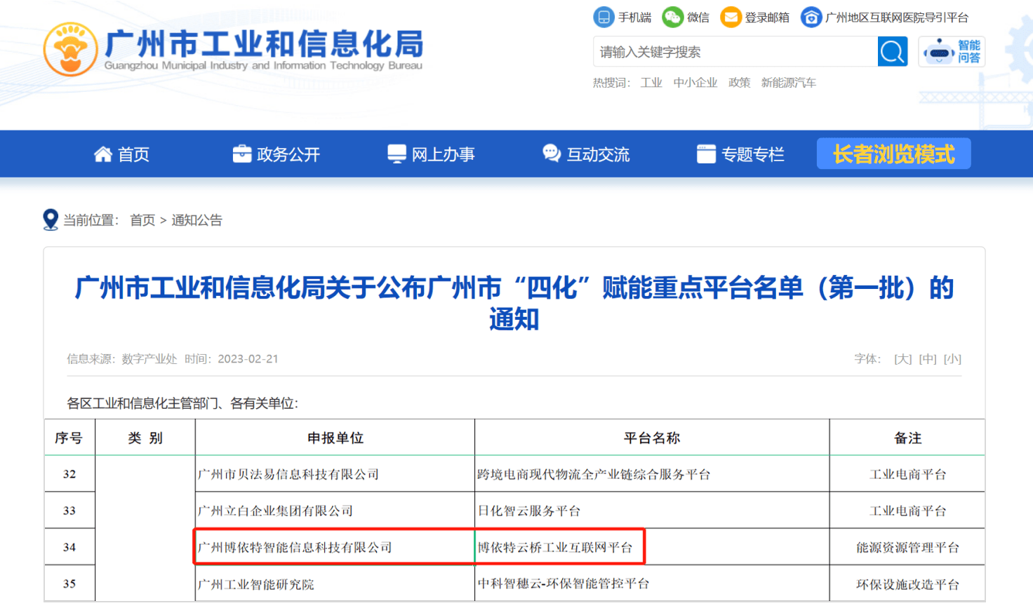Click the WeChat (微信) icon

click(x=672, y=18)
